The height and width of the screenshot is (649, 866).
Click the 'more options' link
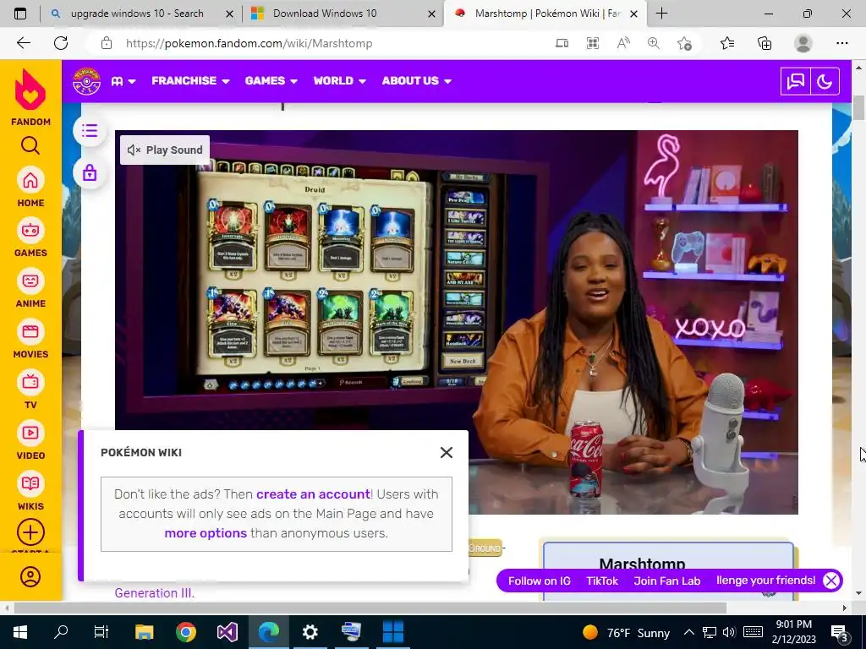coord(206,533)
